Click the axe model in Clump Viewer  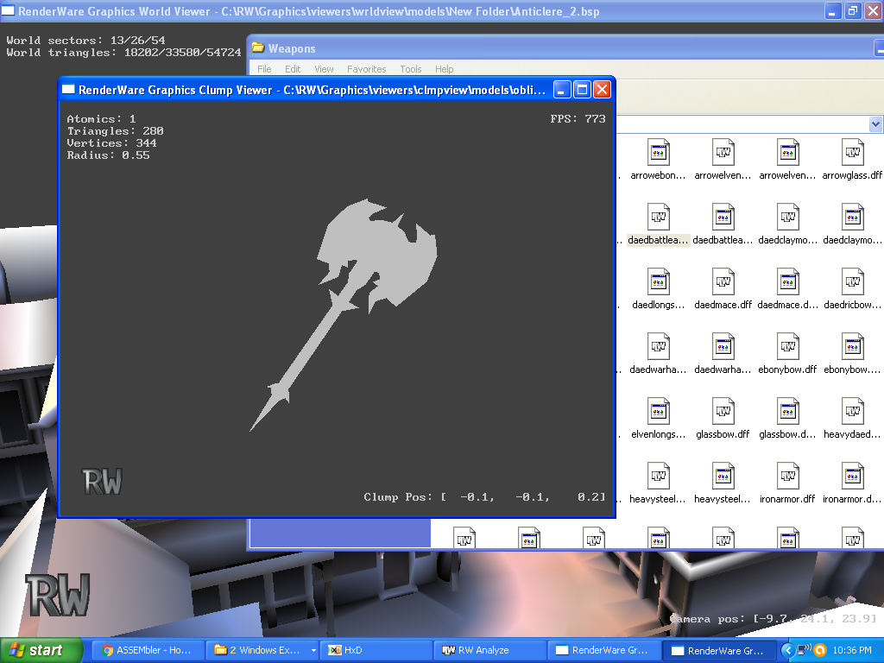[344, 314]
